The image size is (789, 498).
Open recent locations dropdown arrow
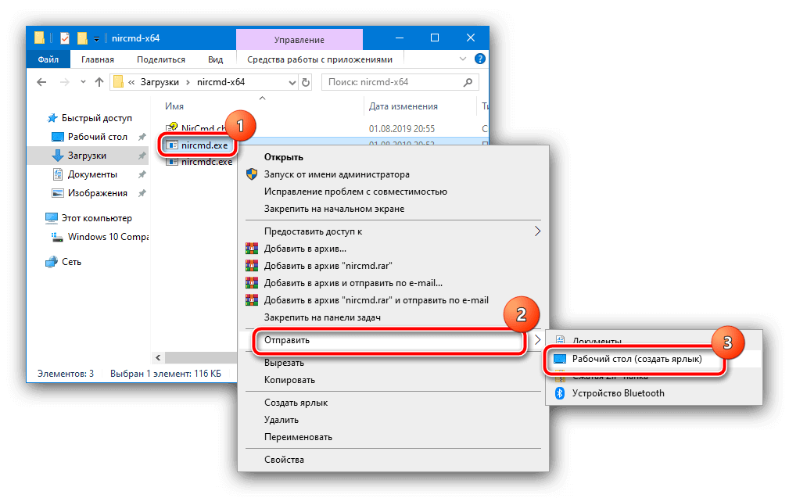[83, 82]
